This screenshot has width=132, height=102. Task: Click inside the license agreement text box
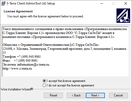tap(65, 51)
